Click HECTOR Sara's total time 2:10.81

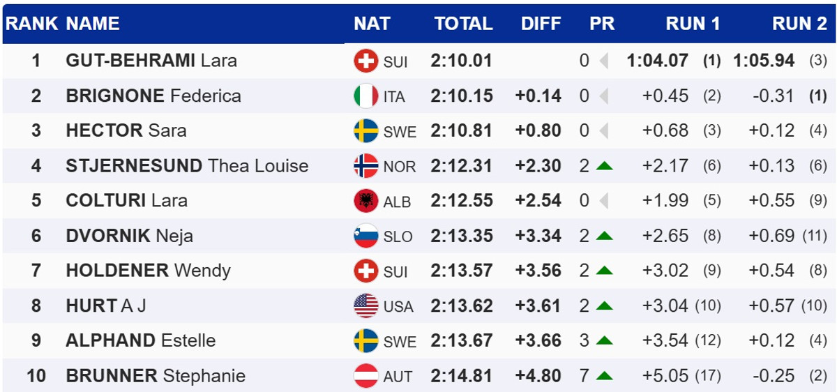click(x=461, y=131)
